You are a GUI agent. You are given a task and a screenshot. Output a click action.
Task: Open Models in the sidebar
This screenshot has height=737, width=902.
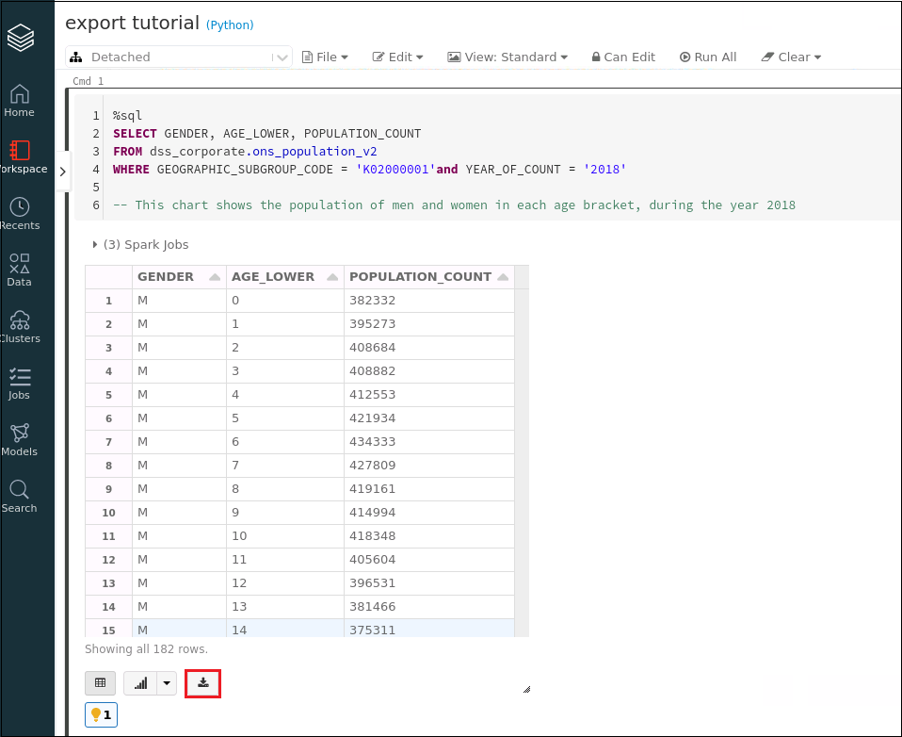click(x=20, y=439)
